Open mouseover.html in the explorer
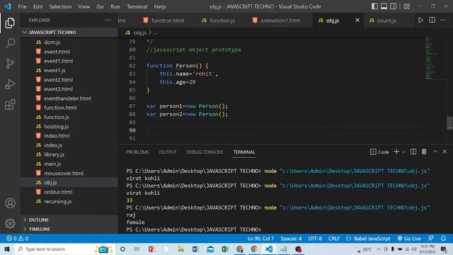Image resolution: width=453 pixels, height=255 pixels. pyautogui.click(x=69, y=173)
